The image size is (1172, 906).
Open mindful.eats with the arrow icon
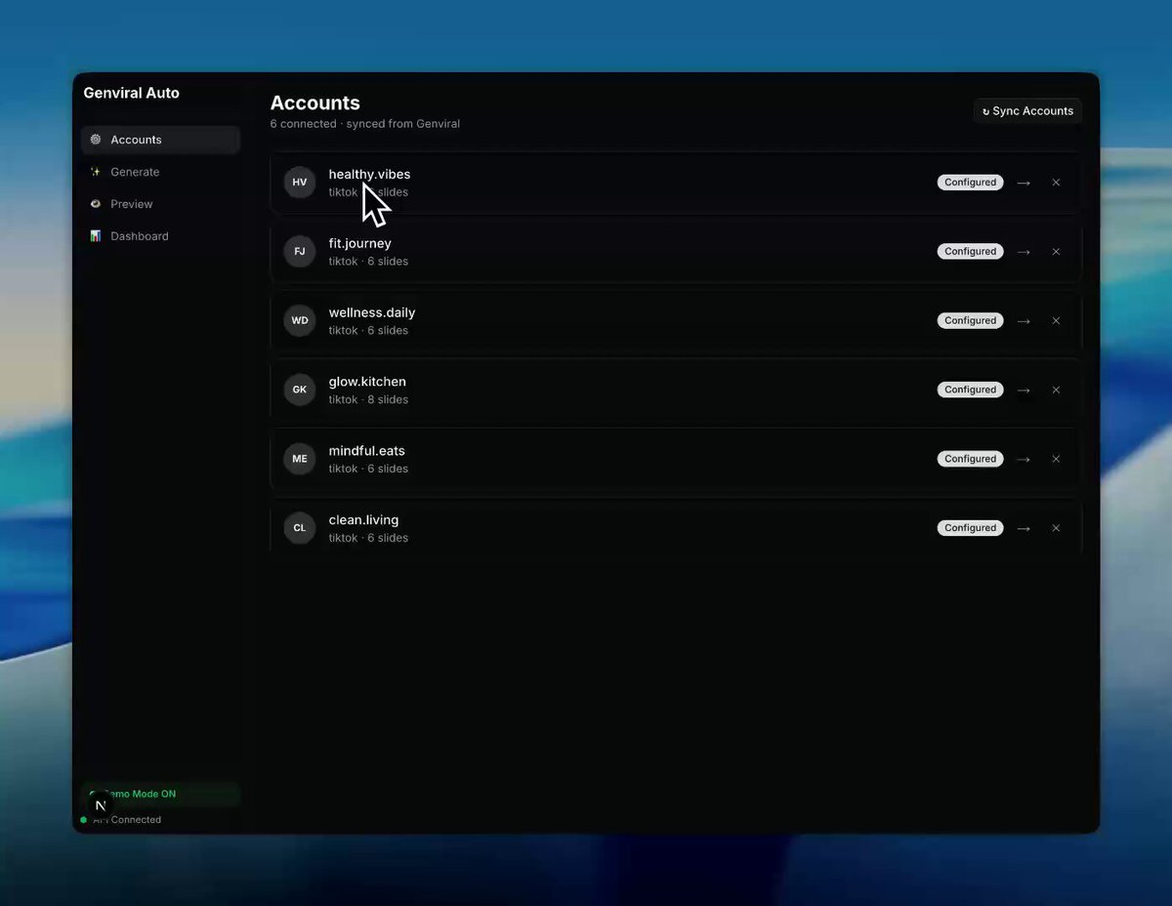(x=1024, y=459)
